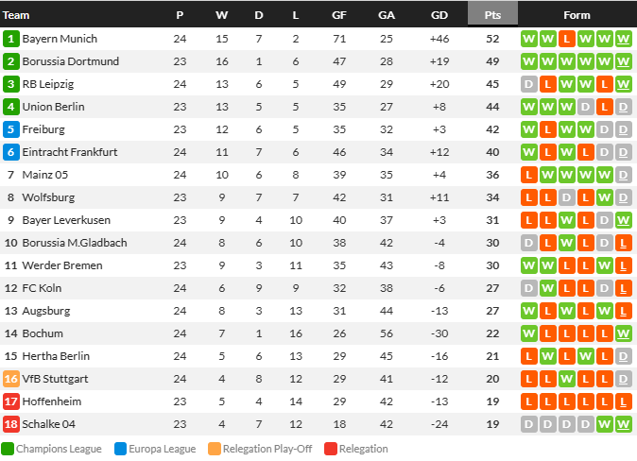Click Freiburg's blue position 5 badge
Viewport: 637px width, 461px height.
(11, 129)
